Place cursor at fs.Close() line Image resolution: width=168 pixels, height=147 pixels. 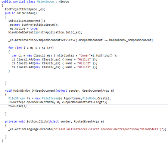pos(18,106)
